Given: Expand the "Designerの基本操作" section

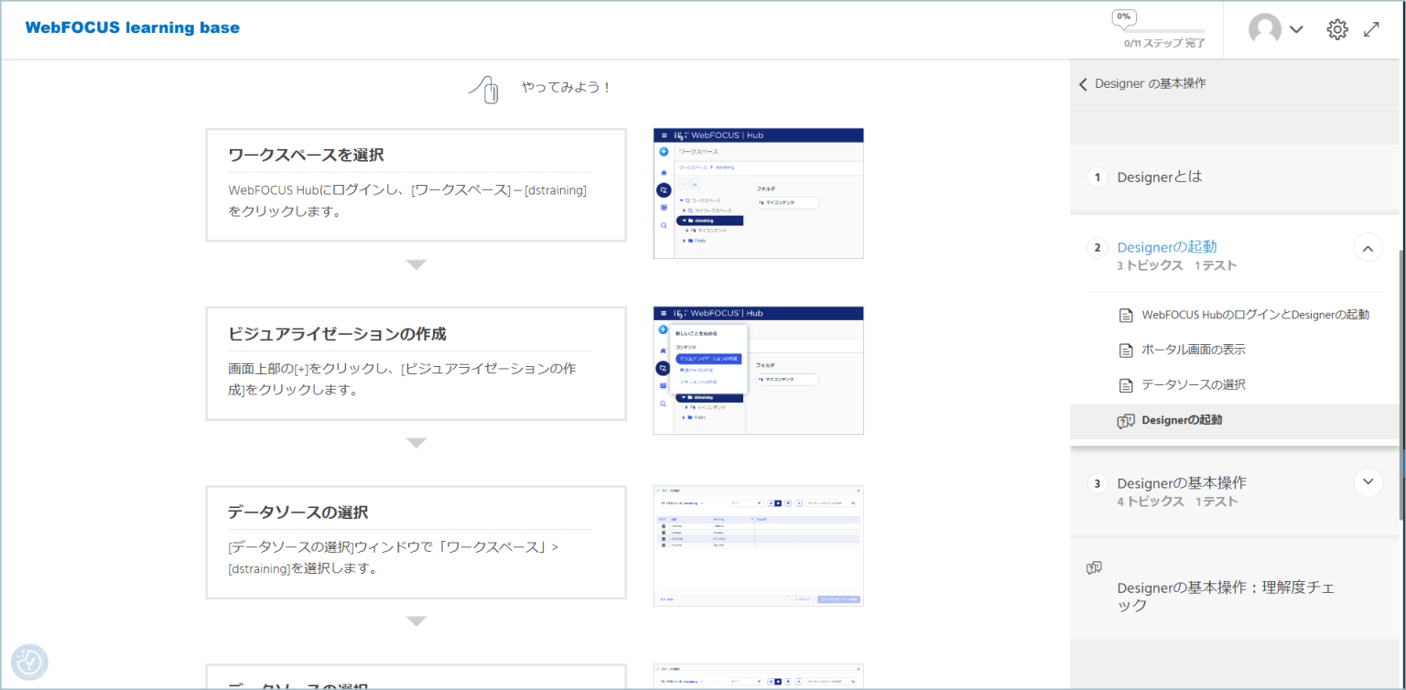Looking at the screenshot, I should pyautogui.click(x=1368, y=482).
